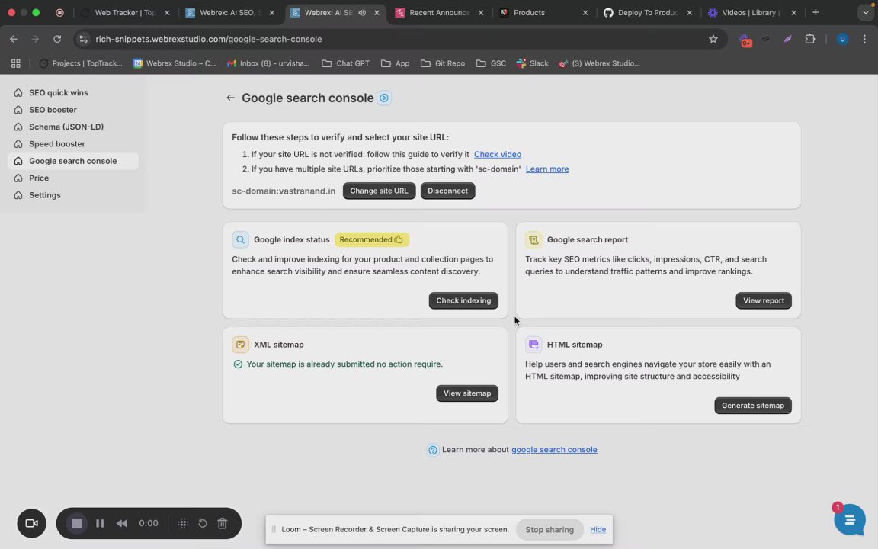Viewport: 878px width, 549px height.
Task: Click the help icon beside Learn more about
Action: [x=433, y=450]
